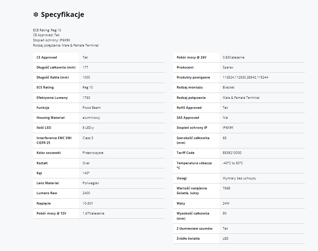Image resolution: width=318 pixels, height=251 pixels.
Task: Click the gear icon beside Specyfikacje heading
Action: coord(36,14)
